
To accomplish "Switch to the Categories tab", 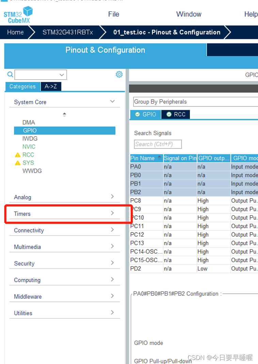I will (22, 86).
